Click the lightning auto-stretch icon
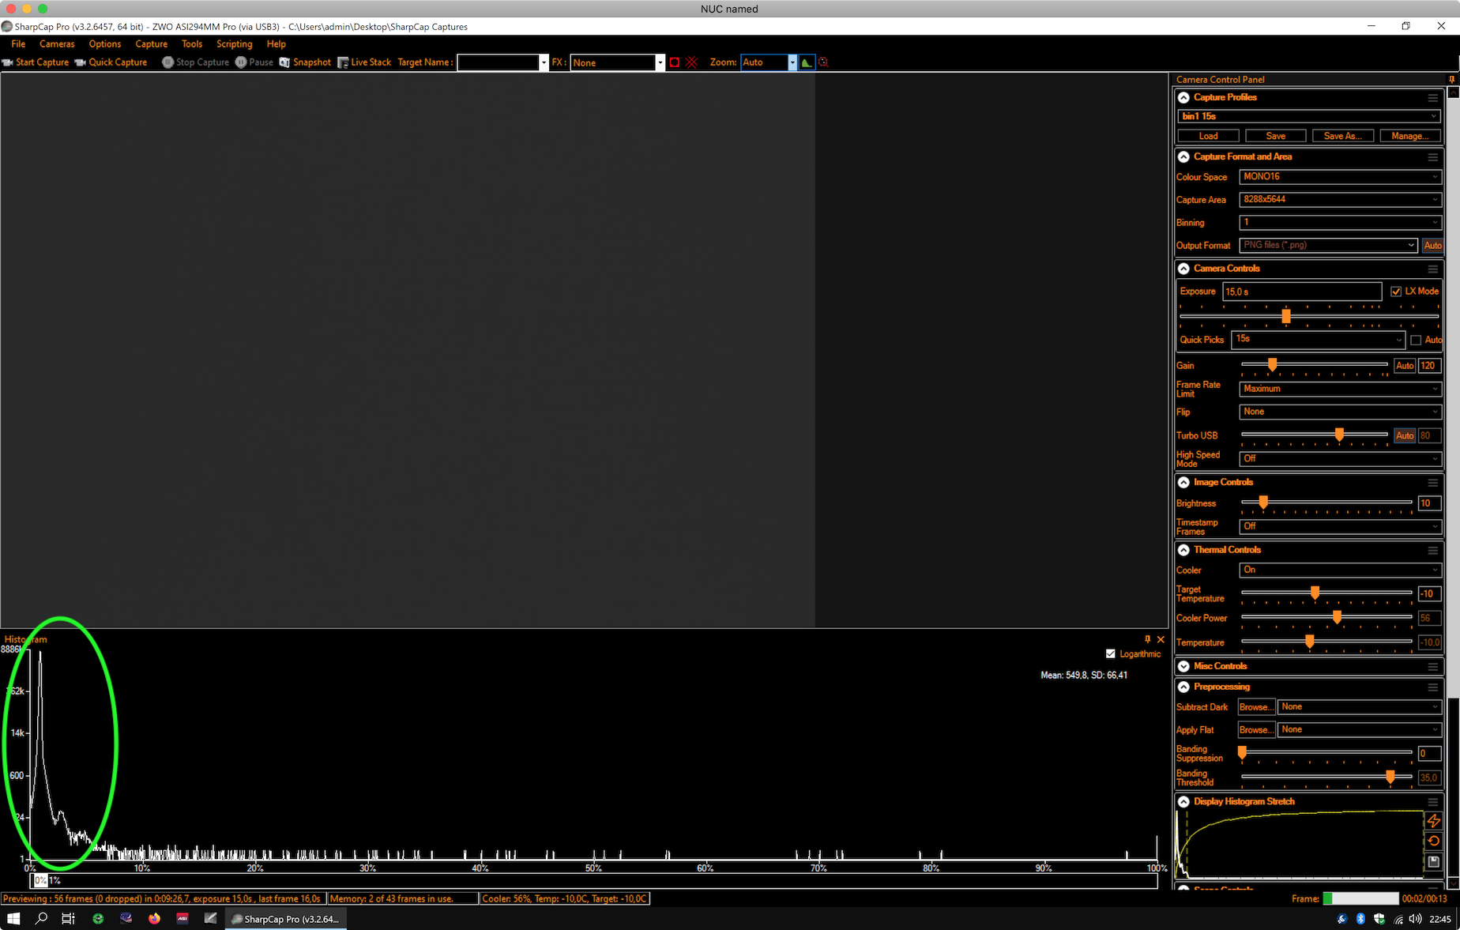Viewport: 1460px width, 930px height. point(1434,821)
